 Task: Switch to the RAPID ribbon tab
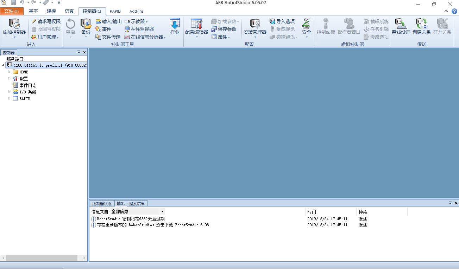pyautogui.click(x=115, y=11)
